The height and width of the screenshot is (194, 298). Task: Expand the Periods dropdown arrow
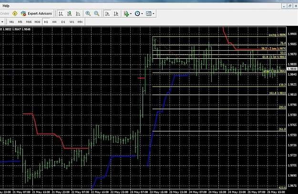[x=142, y=14]
